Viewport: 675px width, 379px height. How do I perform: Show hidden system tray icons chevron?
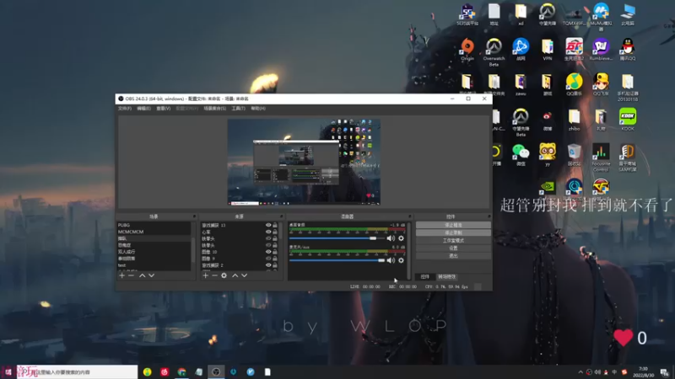(580, 372)
